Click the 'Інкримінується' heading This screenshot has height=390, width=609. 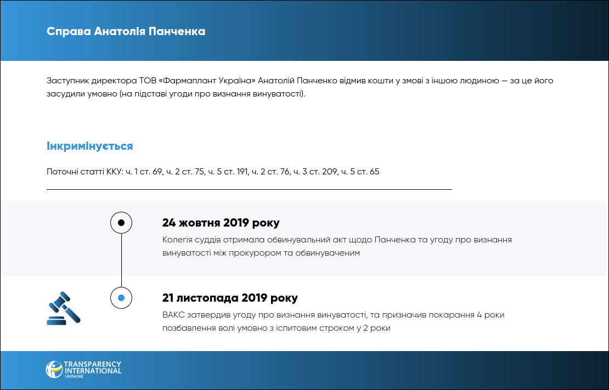89,146
